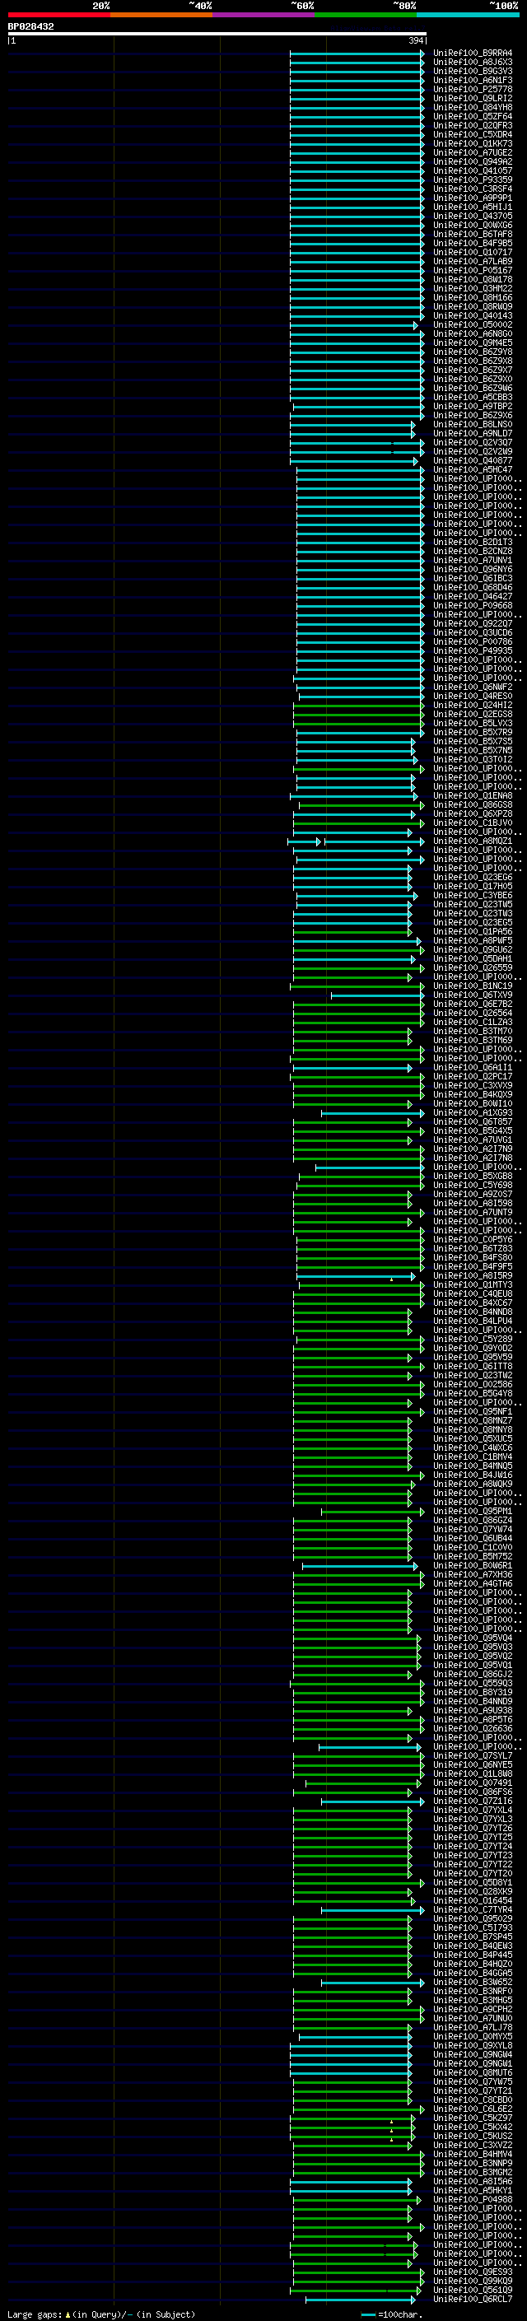Select label UniRef100_C1LZA3
This screenshot has width=527, height=2321.
pos(472,1023)
